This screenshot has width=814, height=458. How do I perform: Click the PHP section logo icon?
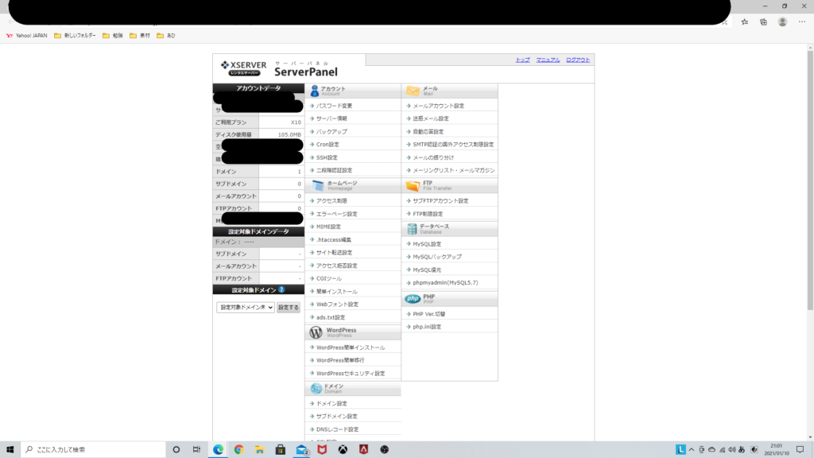pyautogui.click(x=413, y=299)
